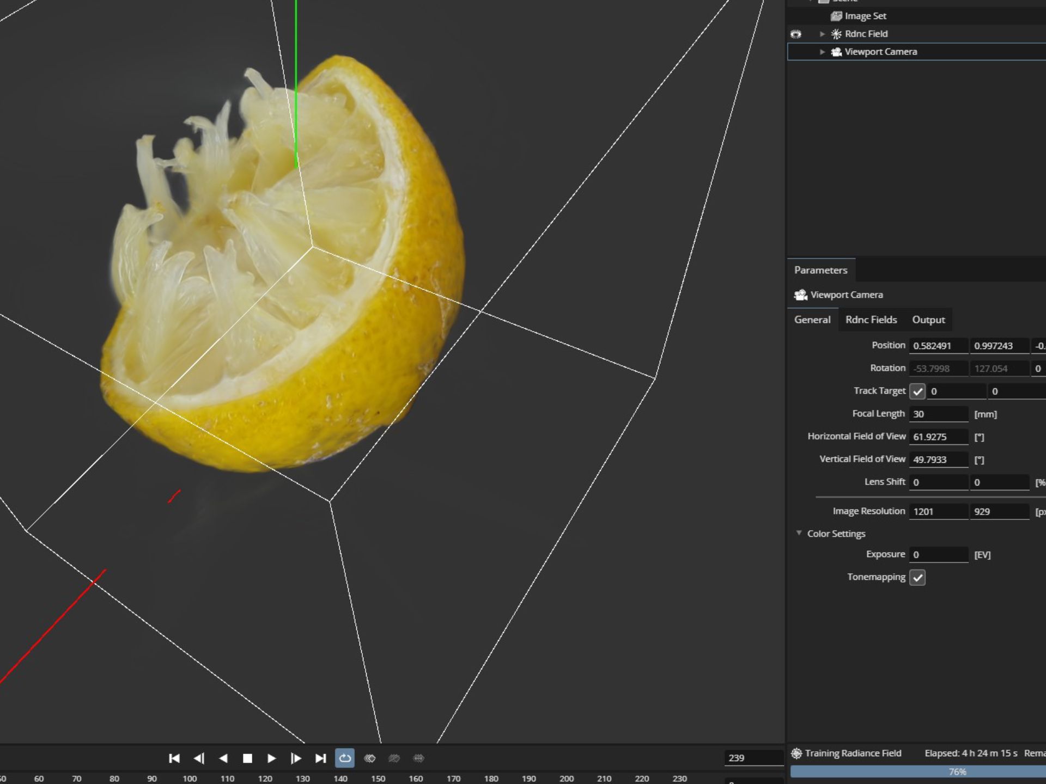Viewport: 1046px width, 784px height.
Task: Play the animation forward
Action: [271, 758]
